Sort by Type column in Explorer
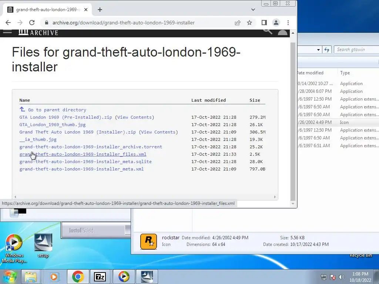Image resolution: width=379 pixels, height=284 pixels. [345, 73]
